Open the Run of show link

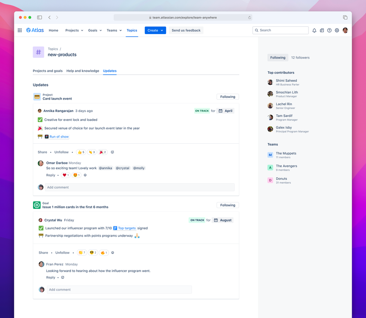tap(57, 137)
